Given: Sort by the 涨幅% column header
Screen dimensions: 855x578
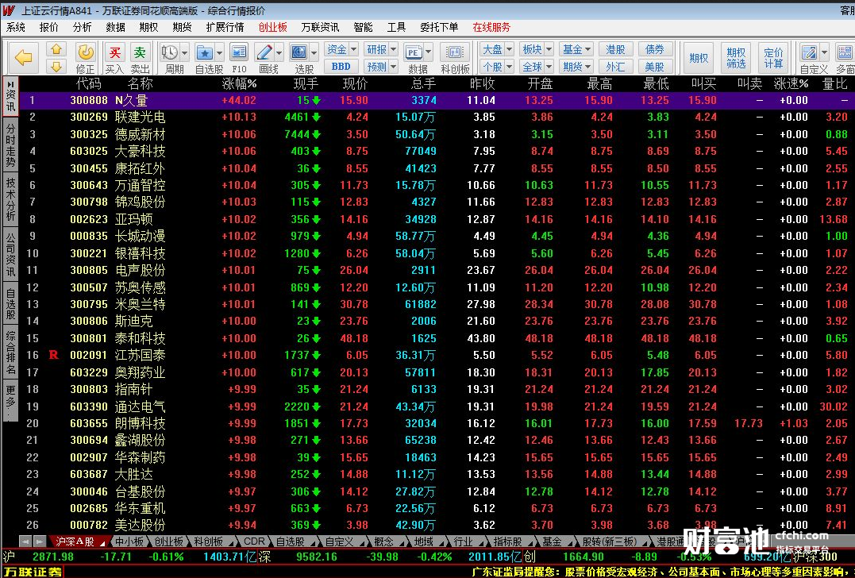Looking at the screenshot, I should [240, 83].
